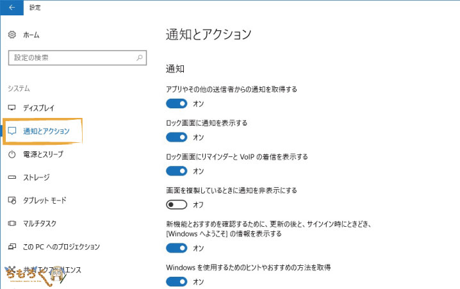Image resolution: width=460 pixels, height=289 pixels.
Task: Toggle notifications from apps and other senders
Action: point(177,104)
